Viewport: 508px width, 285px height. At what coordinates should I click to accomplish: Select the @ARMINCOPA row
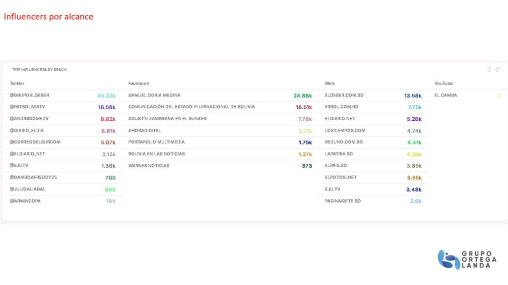(63, 201)
